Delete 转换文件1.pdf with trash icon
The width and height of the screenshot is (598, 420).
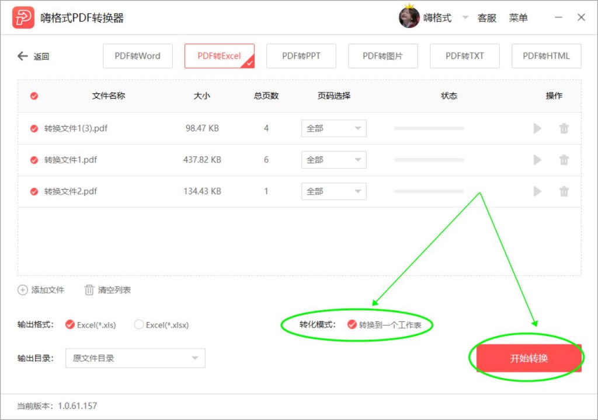564,160
